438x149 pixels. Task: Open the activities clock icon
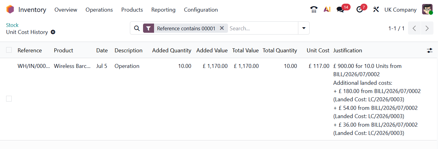(x=360, y=9)
